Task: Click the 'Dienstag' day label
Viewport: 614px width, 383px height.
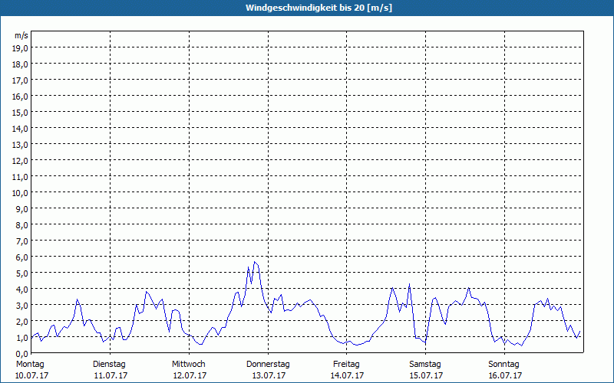Action: pyautogui.click(x=109, y=365)
